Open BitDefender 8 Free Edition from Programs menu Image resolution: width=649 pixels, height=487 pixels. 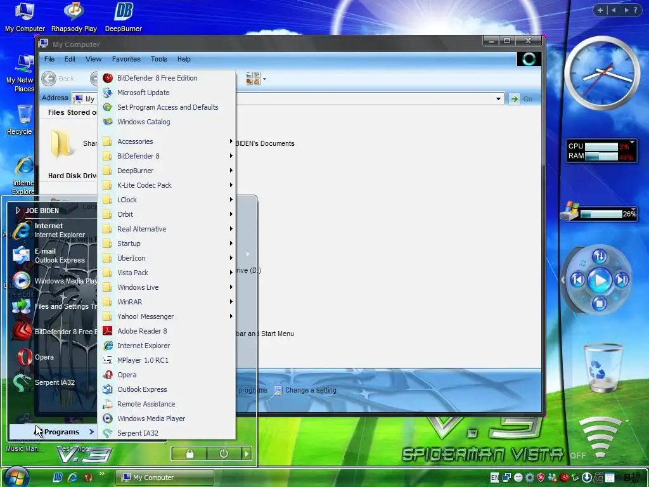167,78
